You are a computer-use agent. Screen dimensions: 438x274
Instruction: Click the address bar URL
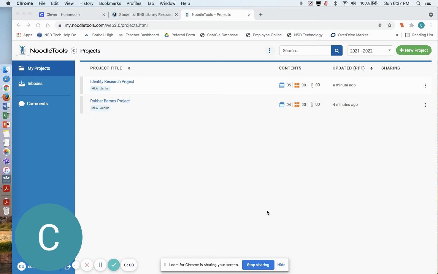pyautogui.click(x=106, y=25)
